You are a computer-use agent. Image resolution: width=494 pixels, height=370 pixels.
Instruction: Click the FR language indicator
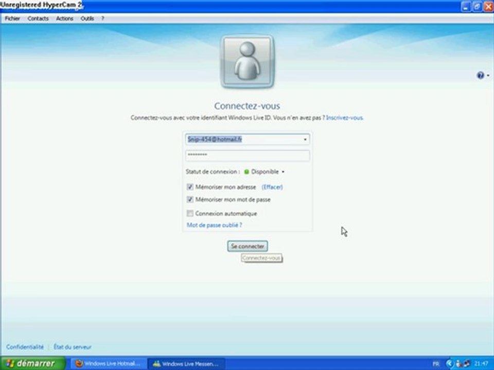(x=436, y=364)
